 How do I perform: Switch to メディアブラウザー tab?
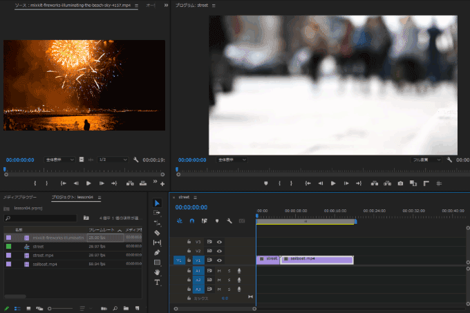click(x=20, y=198)
